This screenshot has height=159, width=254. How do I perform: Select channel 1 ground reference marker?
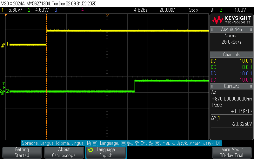click(3, 45)
